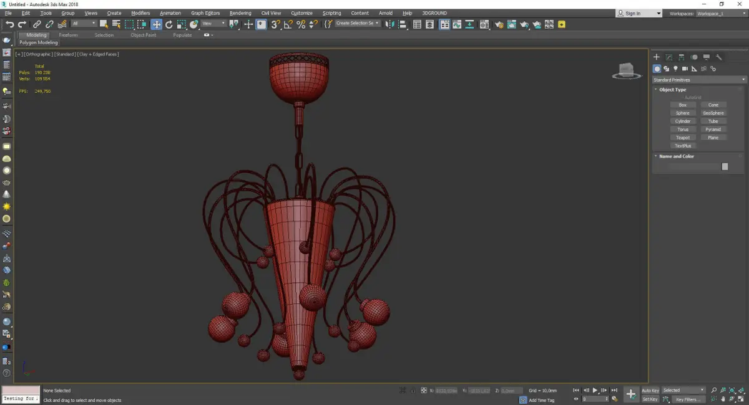Switch to the Freeform ribbon tab

pos(68,35)
